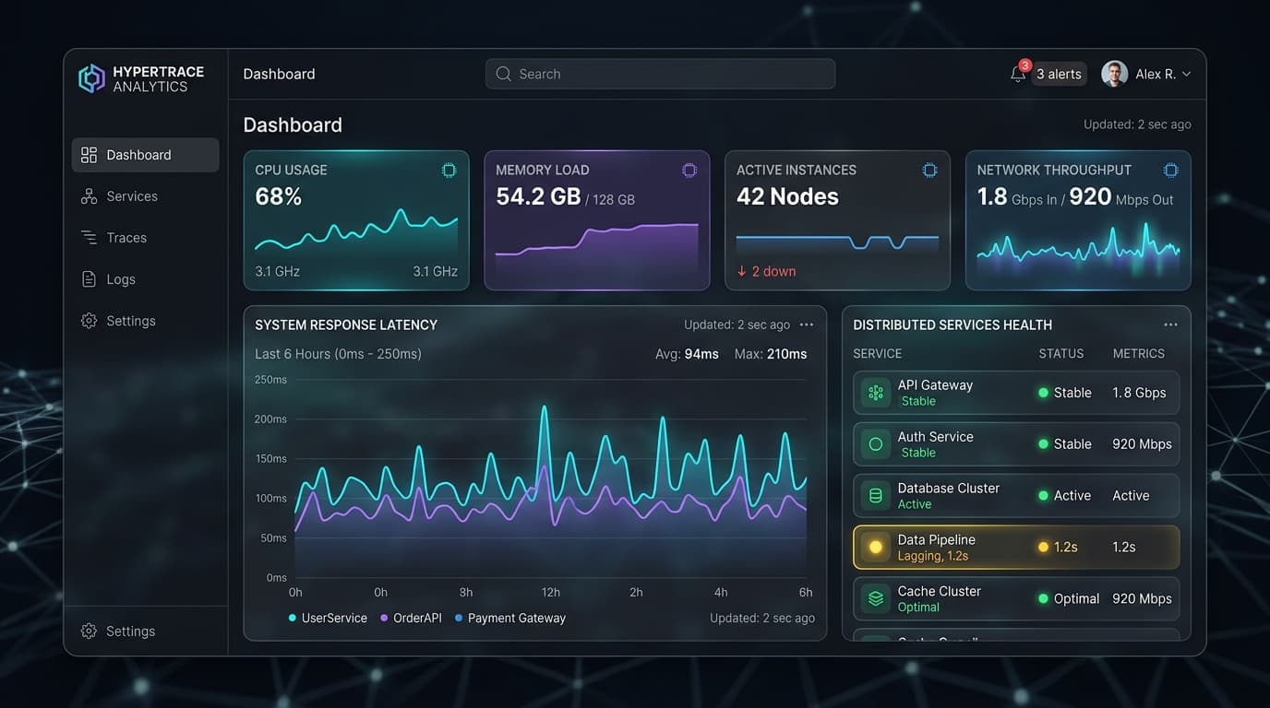The width and height of the screenshot is (1270, 708).
Task: Expand the Alex R. user dropdown chevron
Action: tap(1186, 74)
